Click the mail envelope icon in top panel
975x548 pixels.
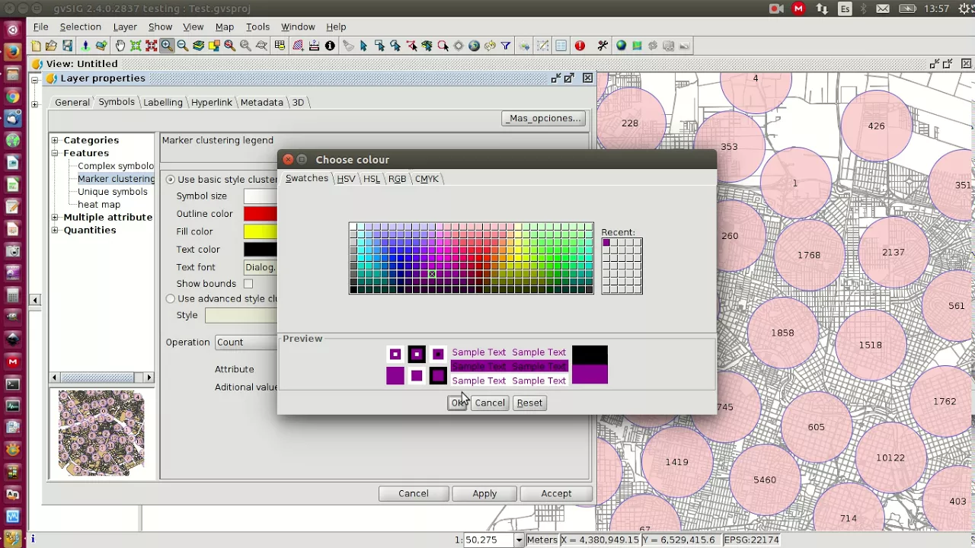(881, 8)
